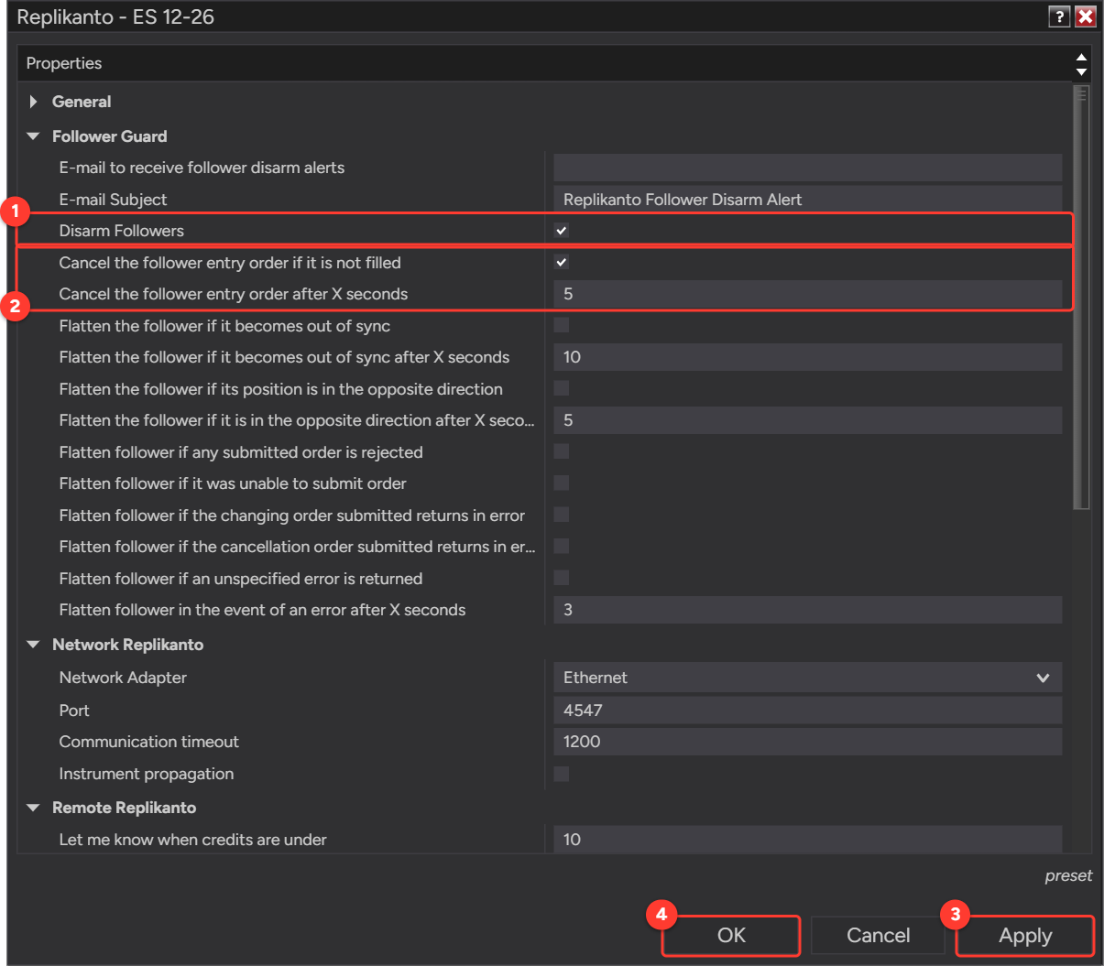The image size is (1104, 966).
Task: Enable Flatten the follower if out of sync
Action: (x=562, y=325)
